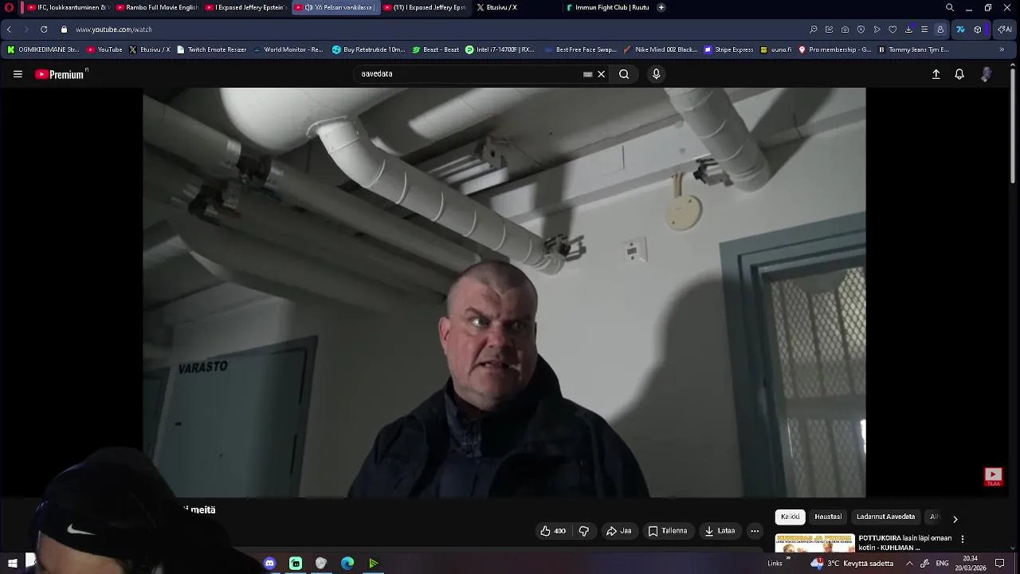Select the Kaikki filter chip

[x=790, y=517]
